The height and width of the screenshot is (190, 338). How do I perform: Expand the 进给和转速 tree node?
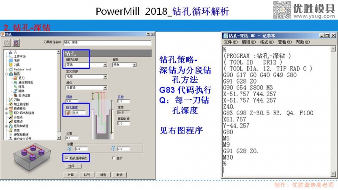tap(6, 126)
